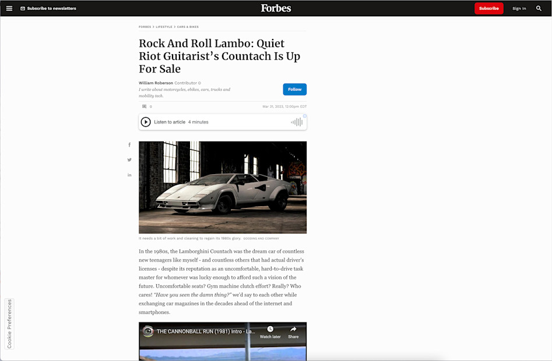Click the search magnifier icon
Viewport: 552px width, 361px height.
539,8
